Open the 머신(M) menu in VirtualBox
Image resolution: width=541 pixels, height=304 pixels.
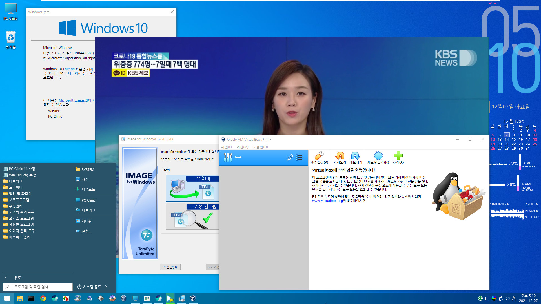pos(242,147)
